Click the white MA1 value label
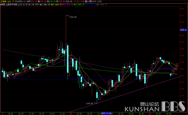 point(45,5)
